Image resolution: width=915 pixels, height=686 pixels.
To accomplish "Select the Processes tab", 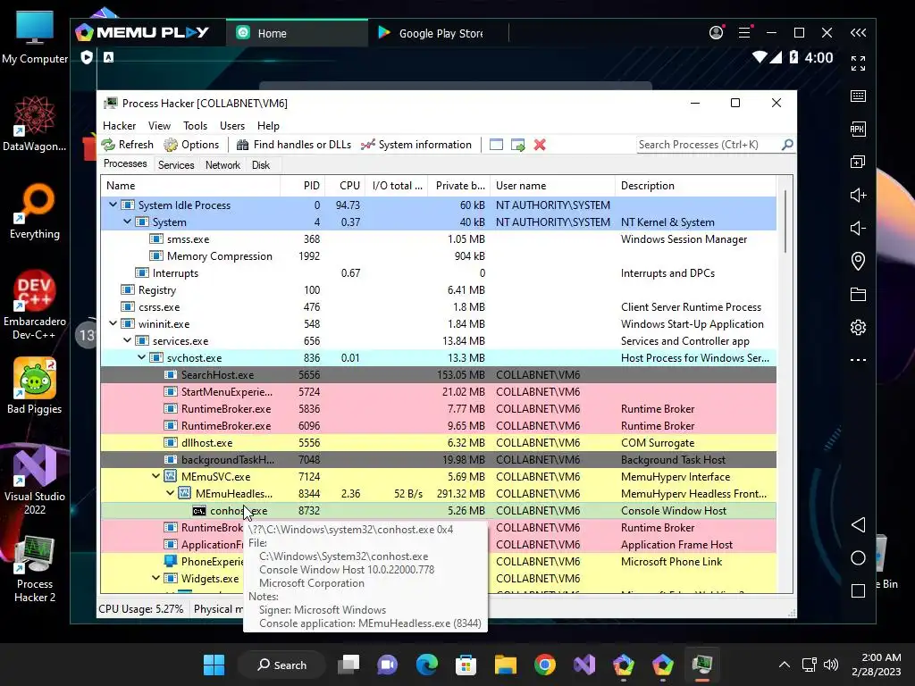I will pyautogui.click(x=125, y=164).
